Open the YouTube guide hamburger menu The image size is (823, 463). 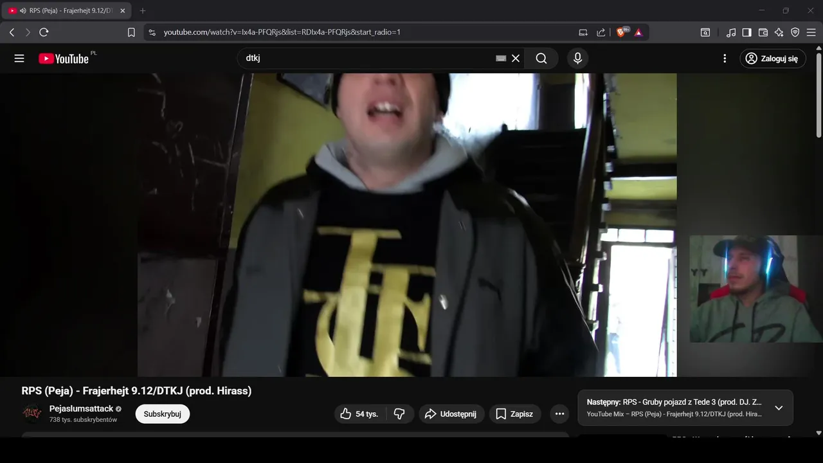pos(19,59)
